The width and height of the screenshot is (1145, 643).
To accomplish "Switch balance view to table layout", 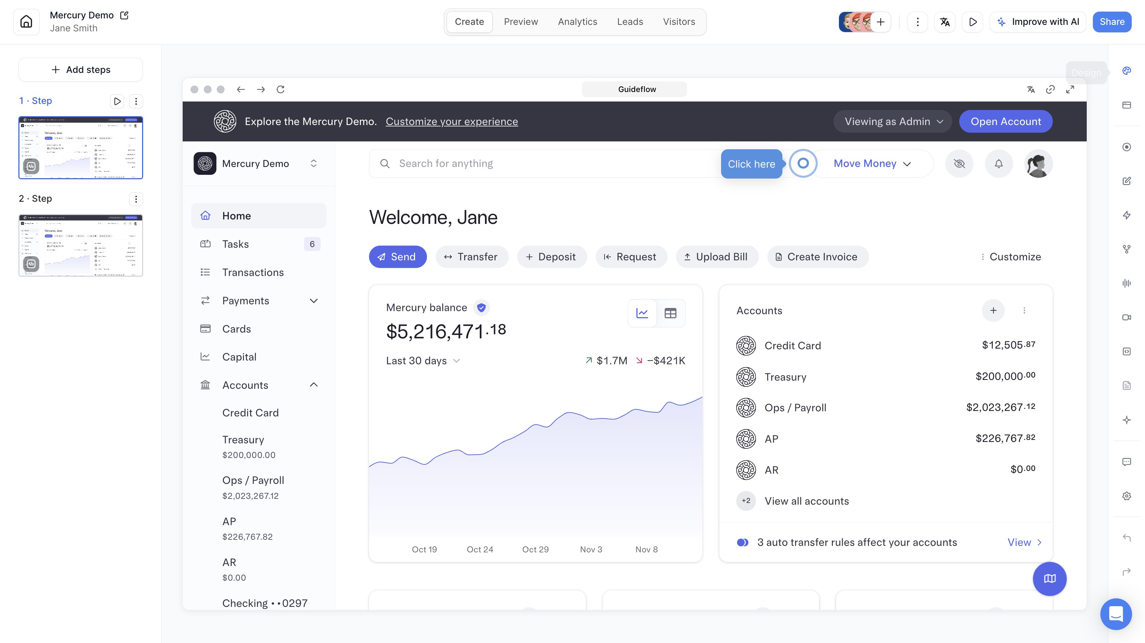I will tap(670, 313).
